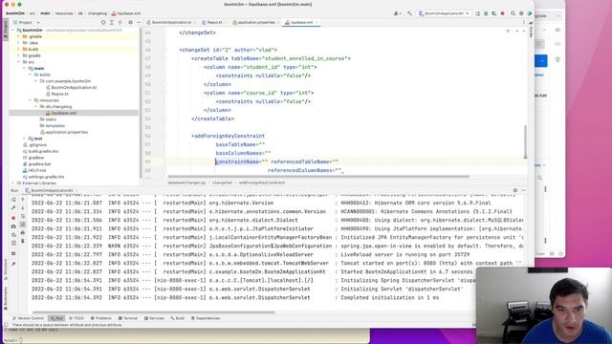
Task: Click rerun icon in Run panel sidebar
Action: coord(13,200)
